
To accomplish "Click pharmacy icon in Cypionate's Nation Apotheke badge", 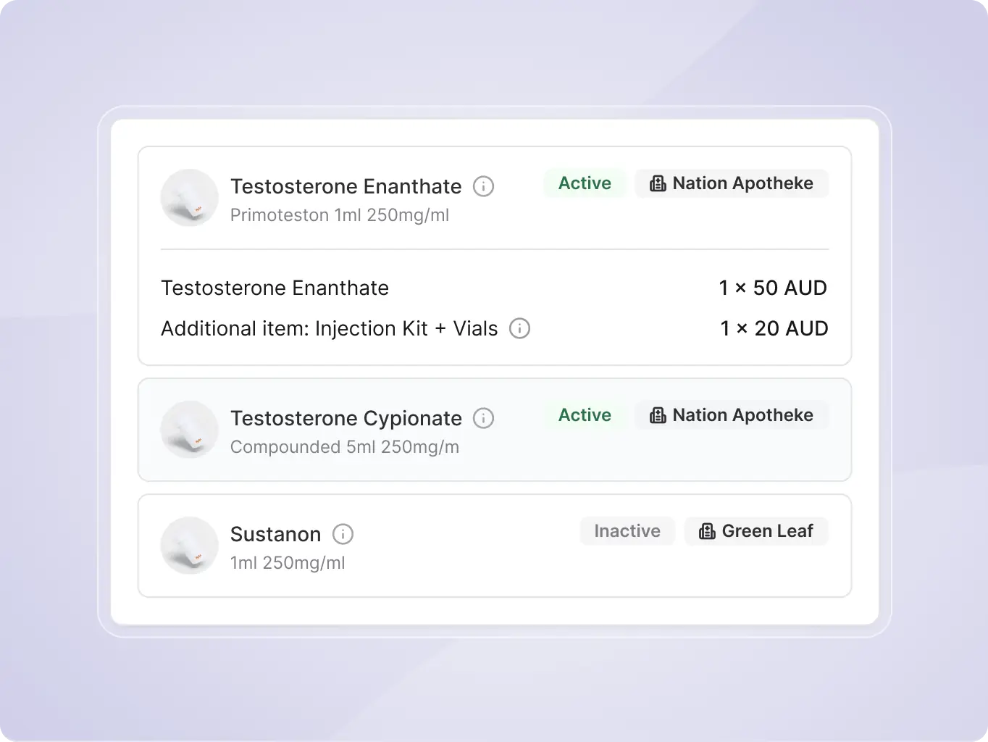I will click(x=658, y=416).
